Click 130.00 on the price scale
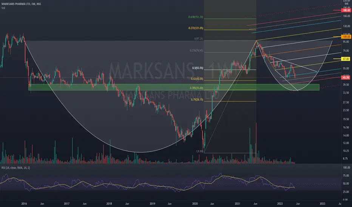This screenshot has width=352, height=207. 346,26
